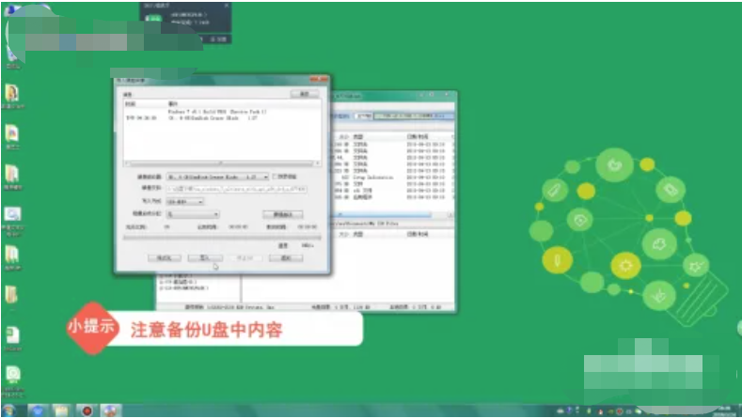Click the clock in the system tray
This screenshot has width=742, height=418.
click(x=724, y=410)
